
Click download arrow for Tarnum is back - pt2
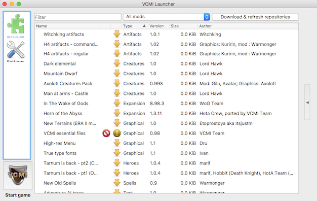coord(117,163)
